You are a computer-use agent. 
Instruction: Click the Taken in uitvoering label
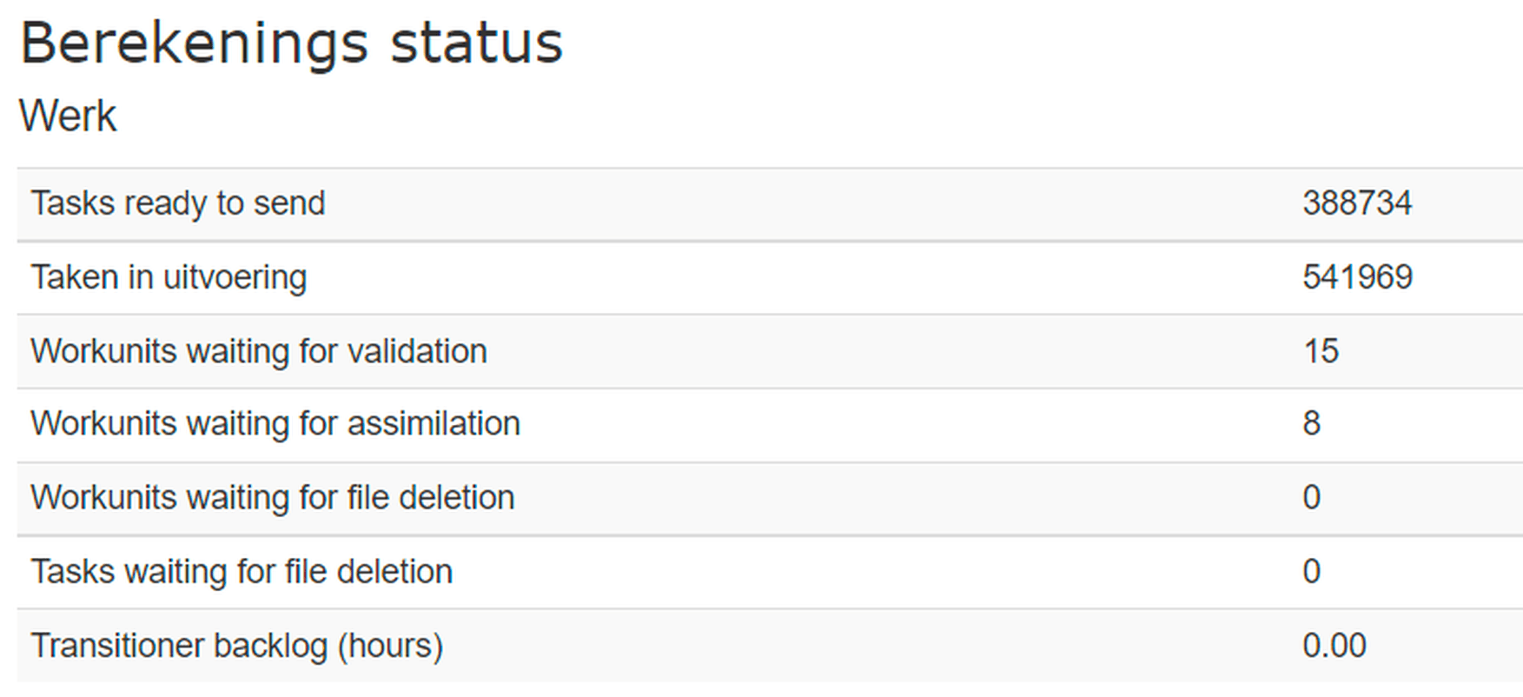coord(169,278)
